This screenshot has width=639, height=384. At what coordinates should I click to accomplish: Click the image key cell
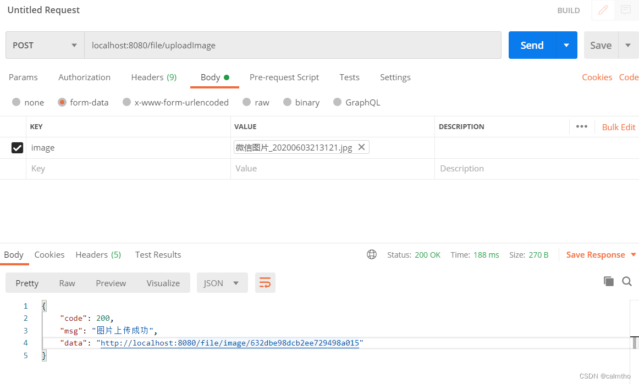coord(128,148)
